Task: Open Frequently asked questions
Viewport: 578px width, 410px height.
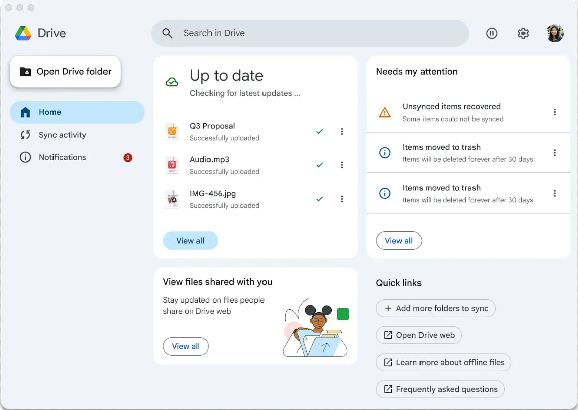Action: point(440,389)
